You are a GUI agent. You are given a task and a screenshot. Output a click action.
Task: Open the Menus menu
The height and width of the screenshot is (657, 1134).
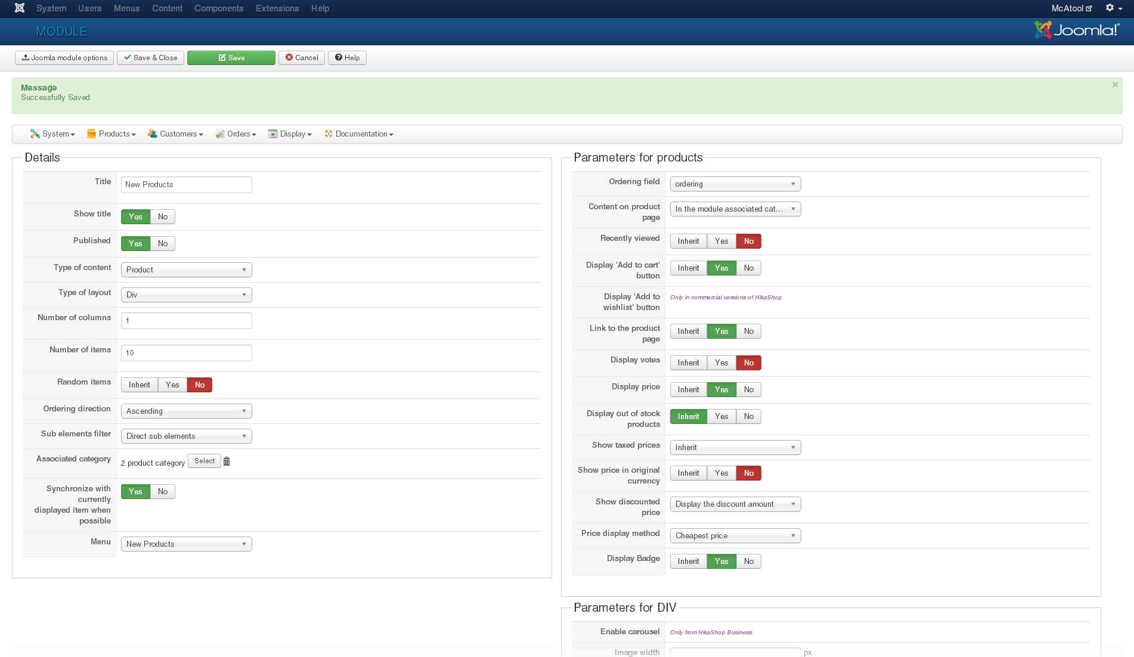tap(126, 8)
